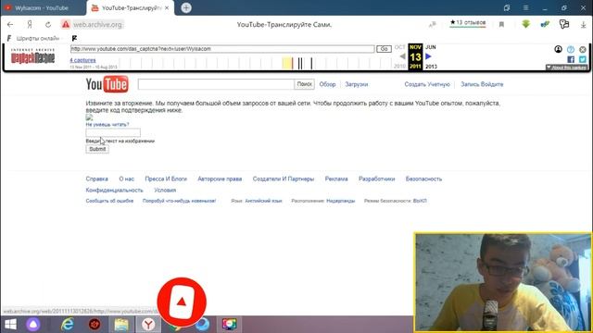Click the second F bookmark icon
The height and width of the screenshot is (333, 593).
[74, 38]
